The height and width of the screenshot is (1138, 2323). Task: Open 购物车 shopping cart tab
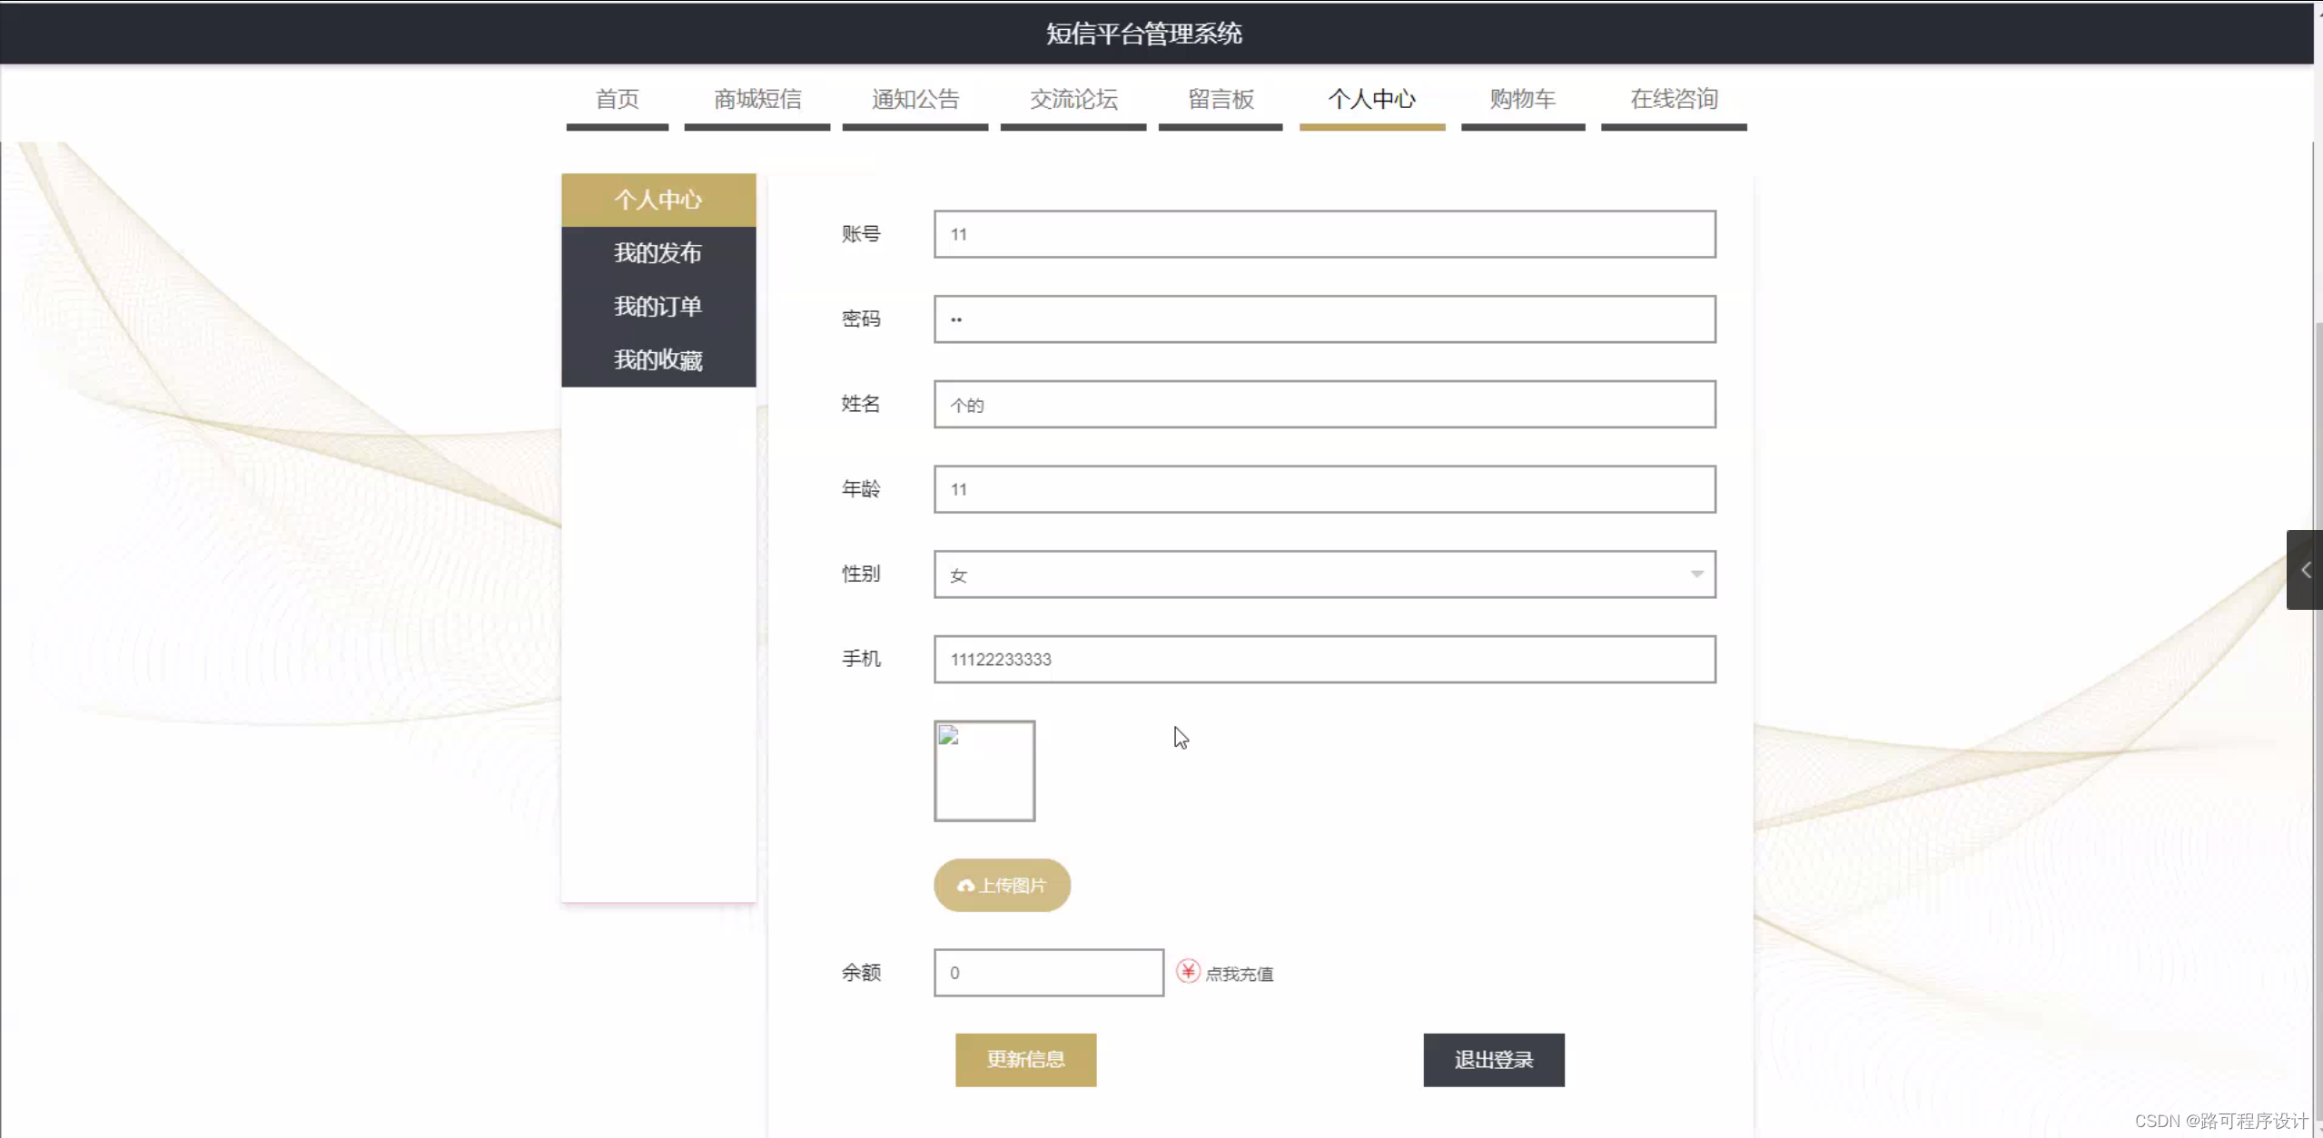pyautogui.click(x=1522, y=99)
